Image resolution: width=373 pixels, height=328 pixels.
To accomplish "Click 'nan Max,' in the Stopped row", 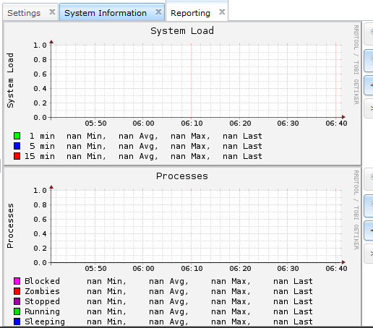I will [x=231, y=301].
